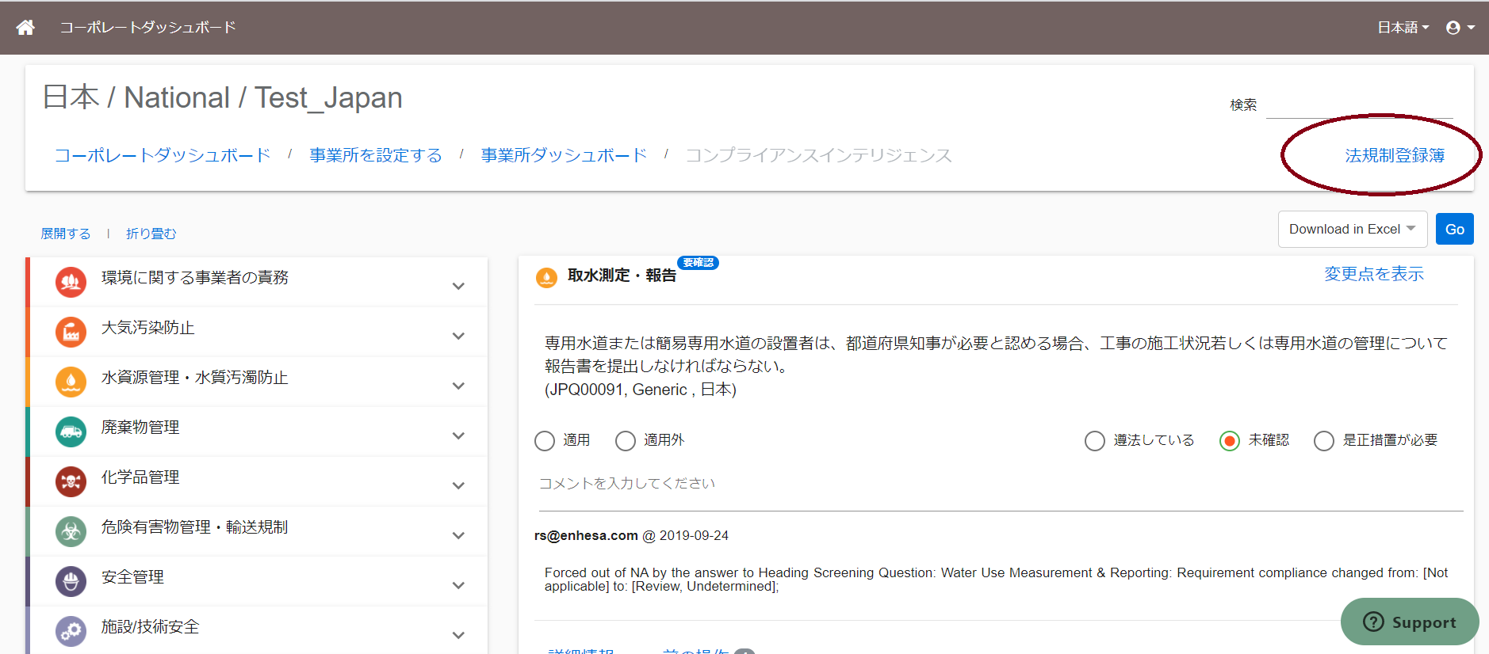This screenshot has height=654, width=1489.
Task: Expand the 環境に関する事業者の責務 category
Action: (458, 286)
